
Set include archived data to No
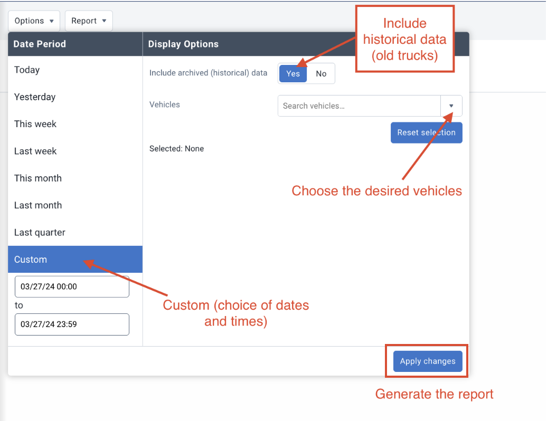(x=321, y=73)
